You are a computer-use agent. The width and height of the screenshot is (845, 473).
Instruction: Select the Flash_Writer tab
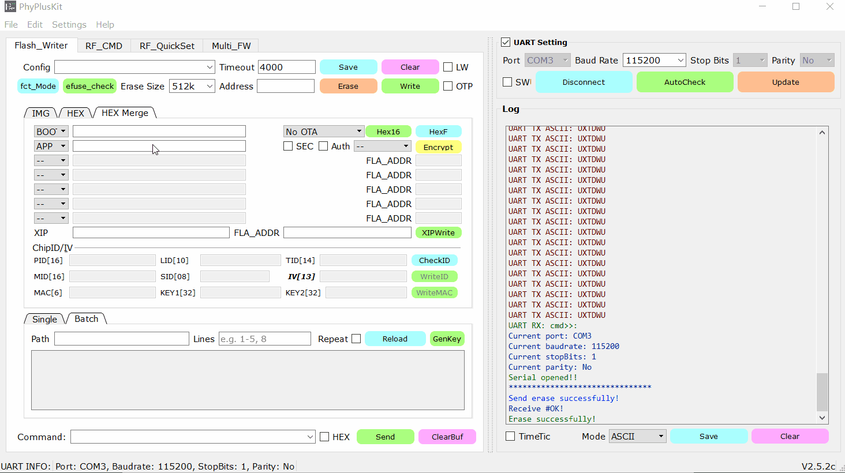tap(41, 45)
